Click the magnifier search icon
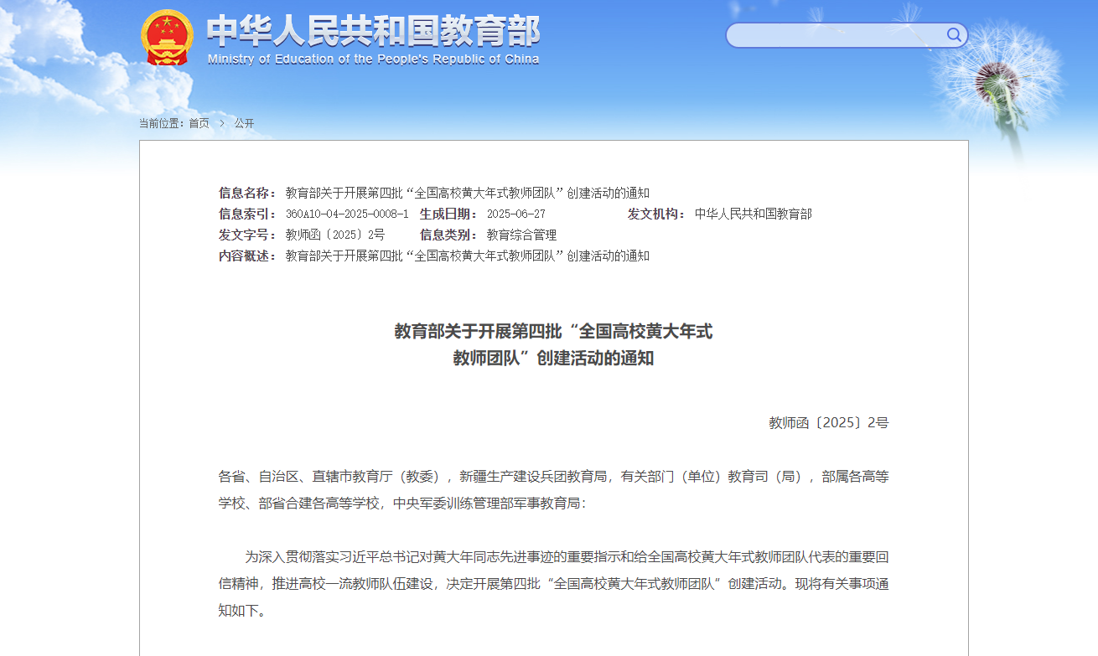 954,34
